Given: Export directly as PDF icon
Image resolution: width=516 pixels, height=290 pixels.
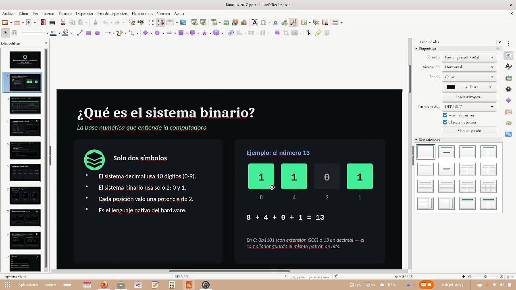Looking at the screenshot, I should (x=43, y=23).
